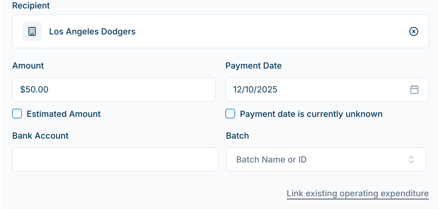The image size is (438, 209).
Task: Click the "Estimated Amount" label text
Action: [64, 114]
